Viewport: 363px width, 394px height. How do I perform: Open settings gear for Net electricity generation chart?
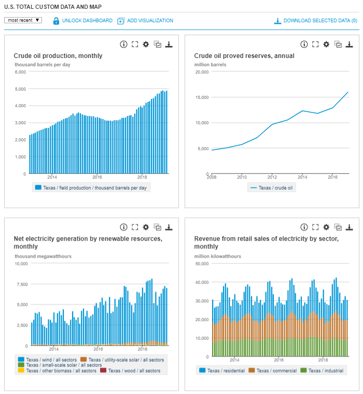coord(146,227)
